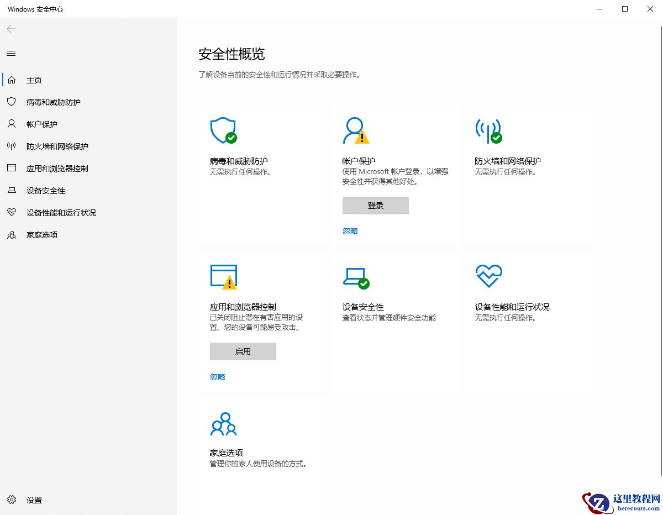Open 病毒和威胁防护 via sidebar shield icon
The width and height of the screenshot is (663, 515).
tap(10, 102)
